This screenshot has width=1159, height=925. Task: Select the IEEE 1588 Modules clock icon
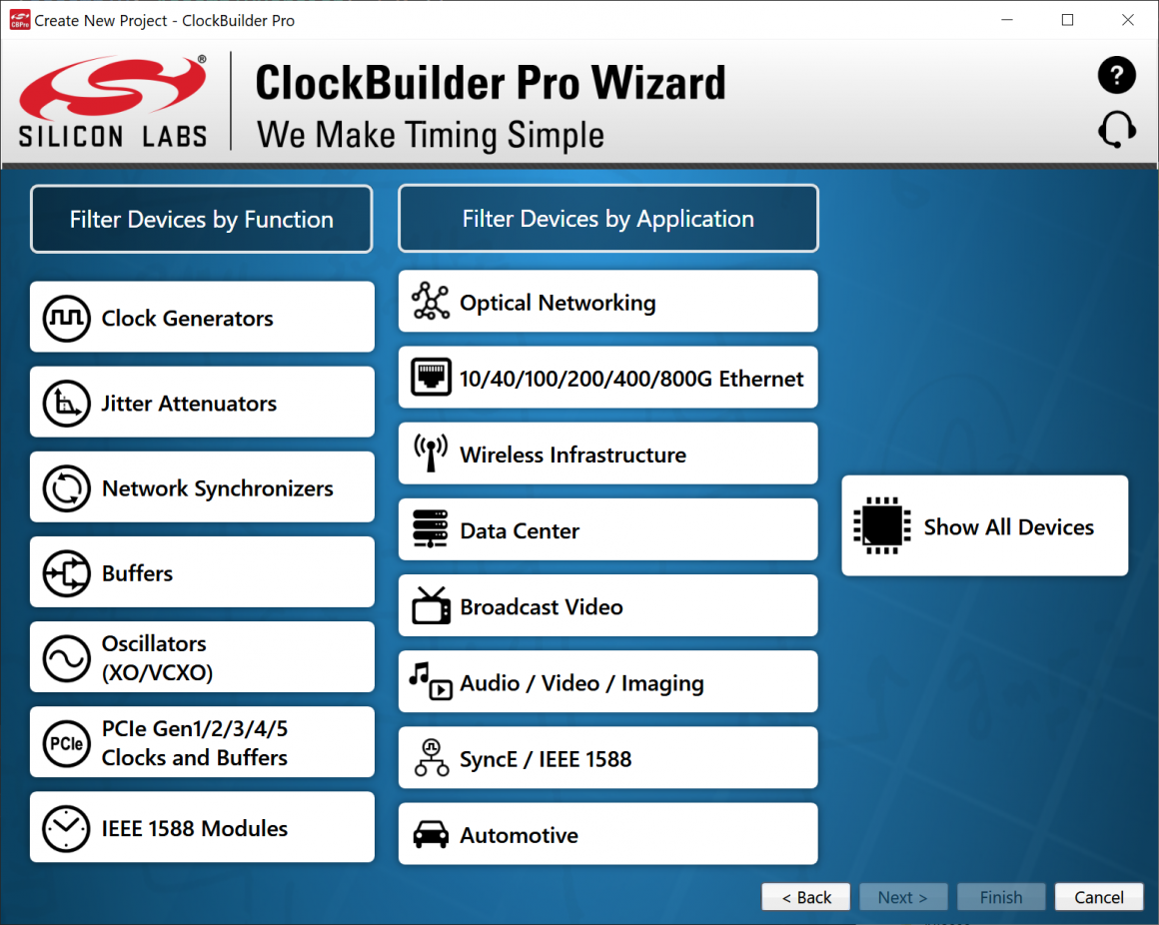tap(67, 827)
